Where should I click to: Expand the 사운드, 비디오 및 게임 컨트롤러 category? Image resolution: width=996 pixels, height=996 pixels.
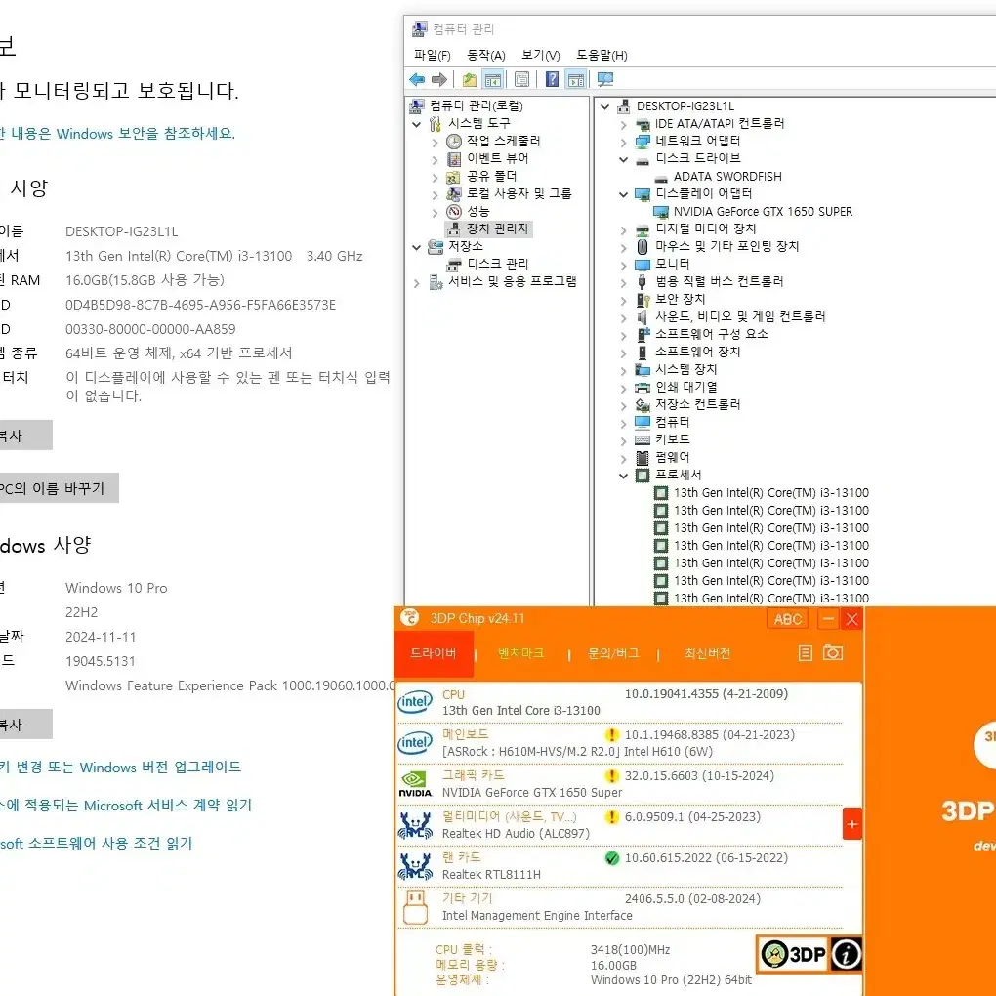(624, 317)
